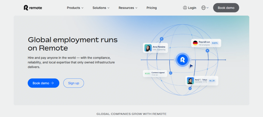Click the dark Book demo header button
Image resolution: width=263 pixels, height=117 pixels.
[226, 8]
